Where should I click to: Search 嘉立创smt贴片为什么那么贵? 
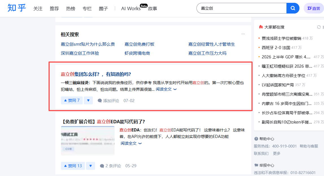(x=87, y=44)
